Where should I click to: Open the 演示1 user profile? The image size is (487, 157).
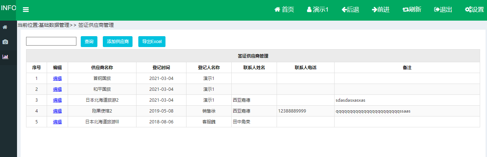(x=318, y=10)
